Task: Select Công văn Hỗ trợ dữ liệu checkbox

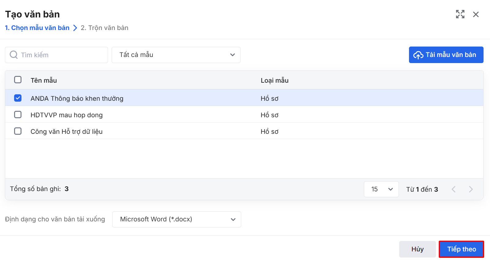Action: tap(18, 131)
